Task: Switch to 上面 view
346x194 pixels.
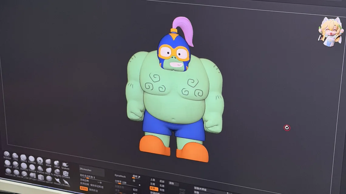Action: pyautogui.click(x=153, y=180)
